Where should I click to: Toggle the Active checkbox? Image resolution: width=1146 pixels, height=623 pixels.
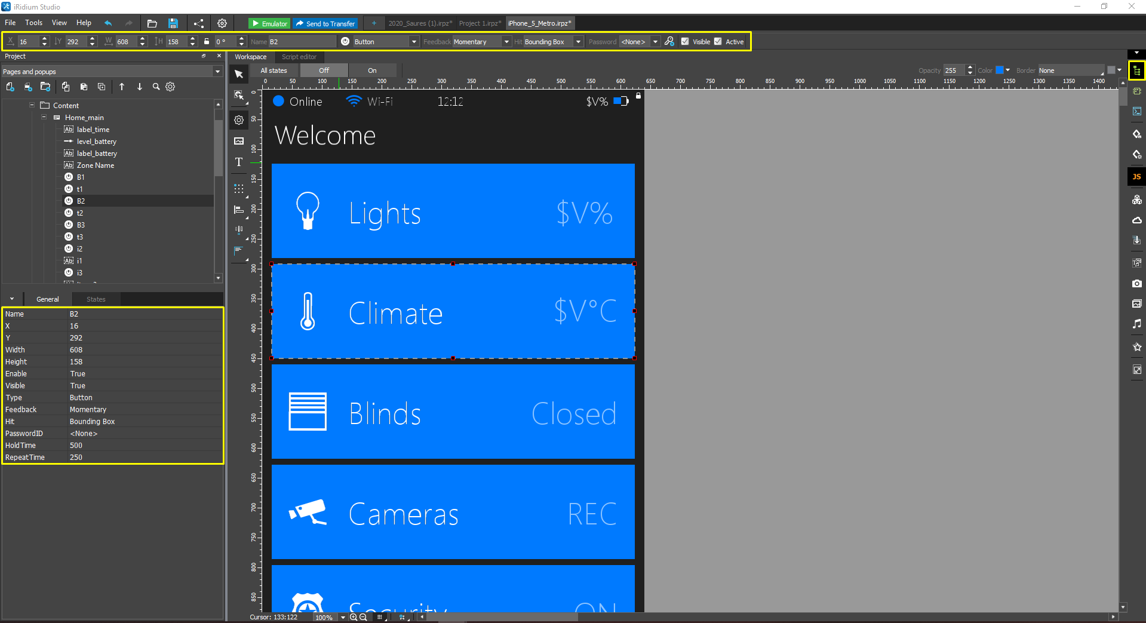718,41
